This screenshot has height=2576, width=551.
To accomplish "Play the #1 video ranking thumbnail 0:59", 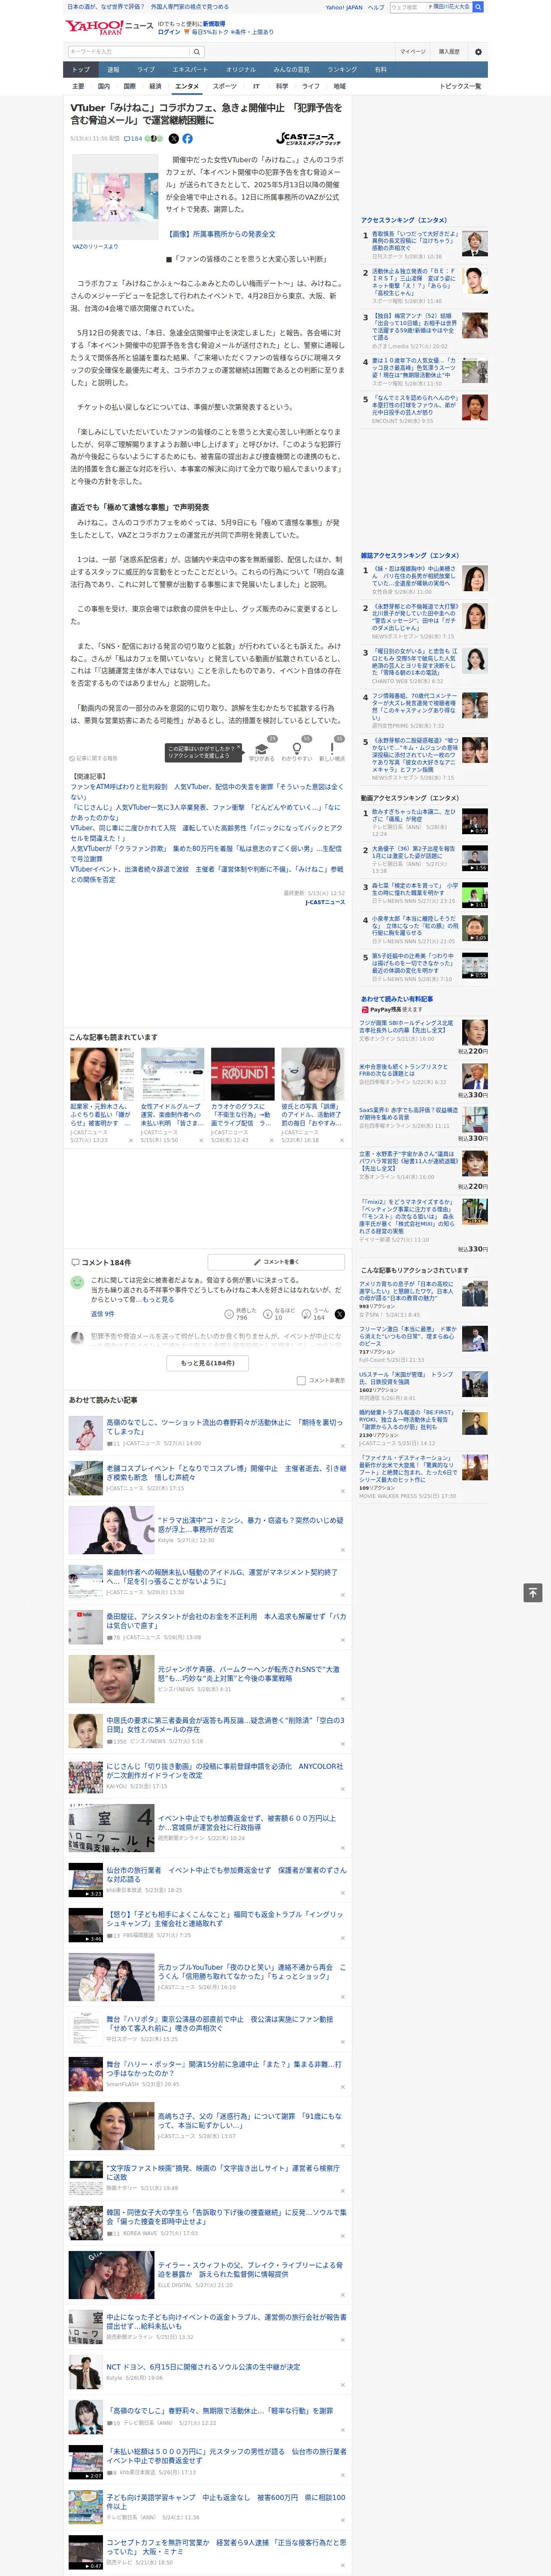I will pyautogui.click(x=475, y=821).
